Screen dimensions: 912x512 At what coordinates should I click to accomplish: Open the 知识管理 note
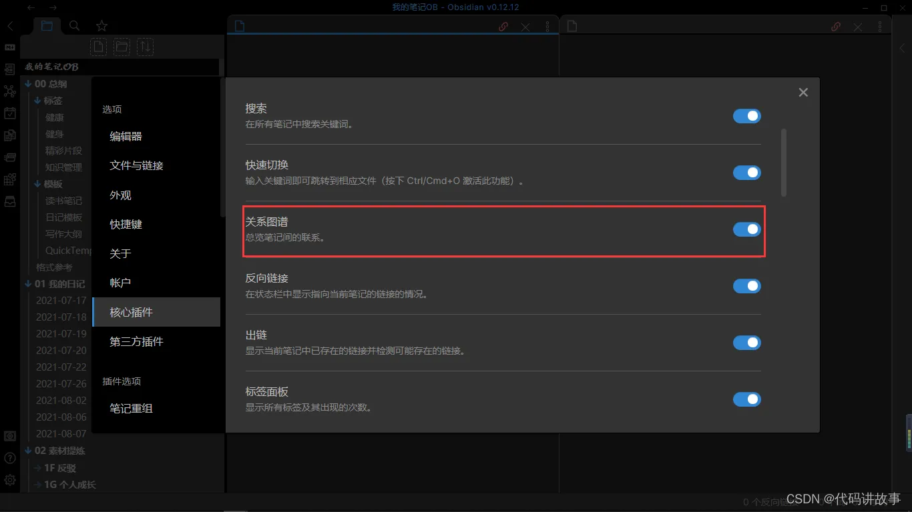[64, 167]
